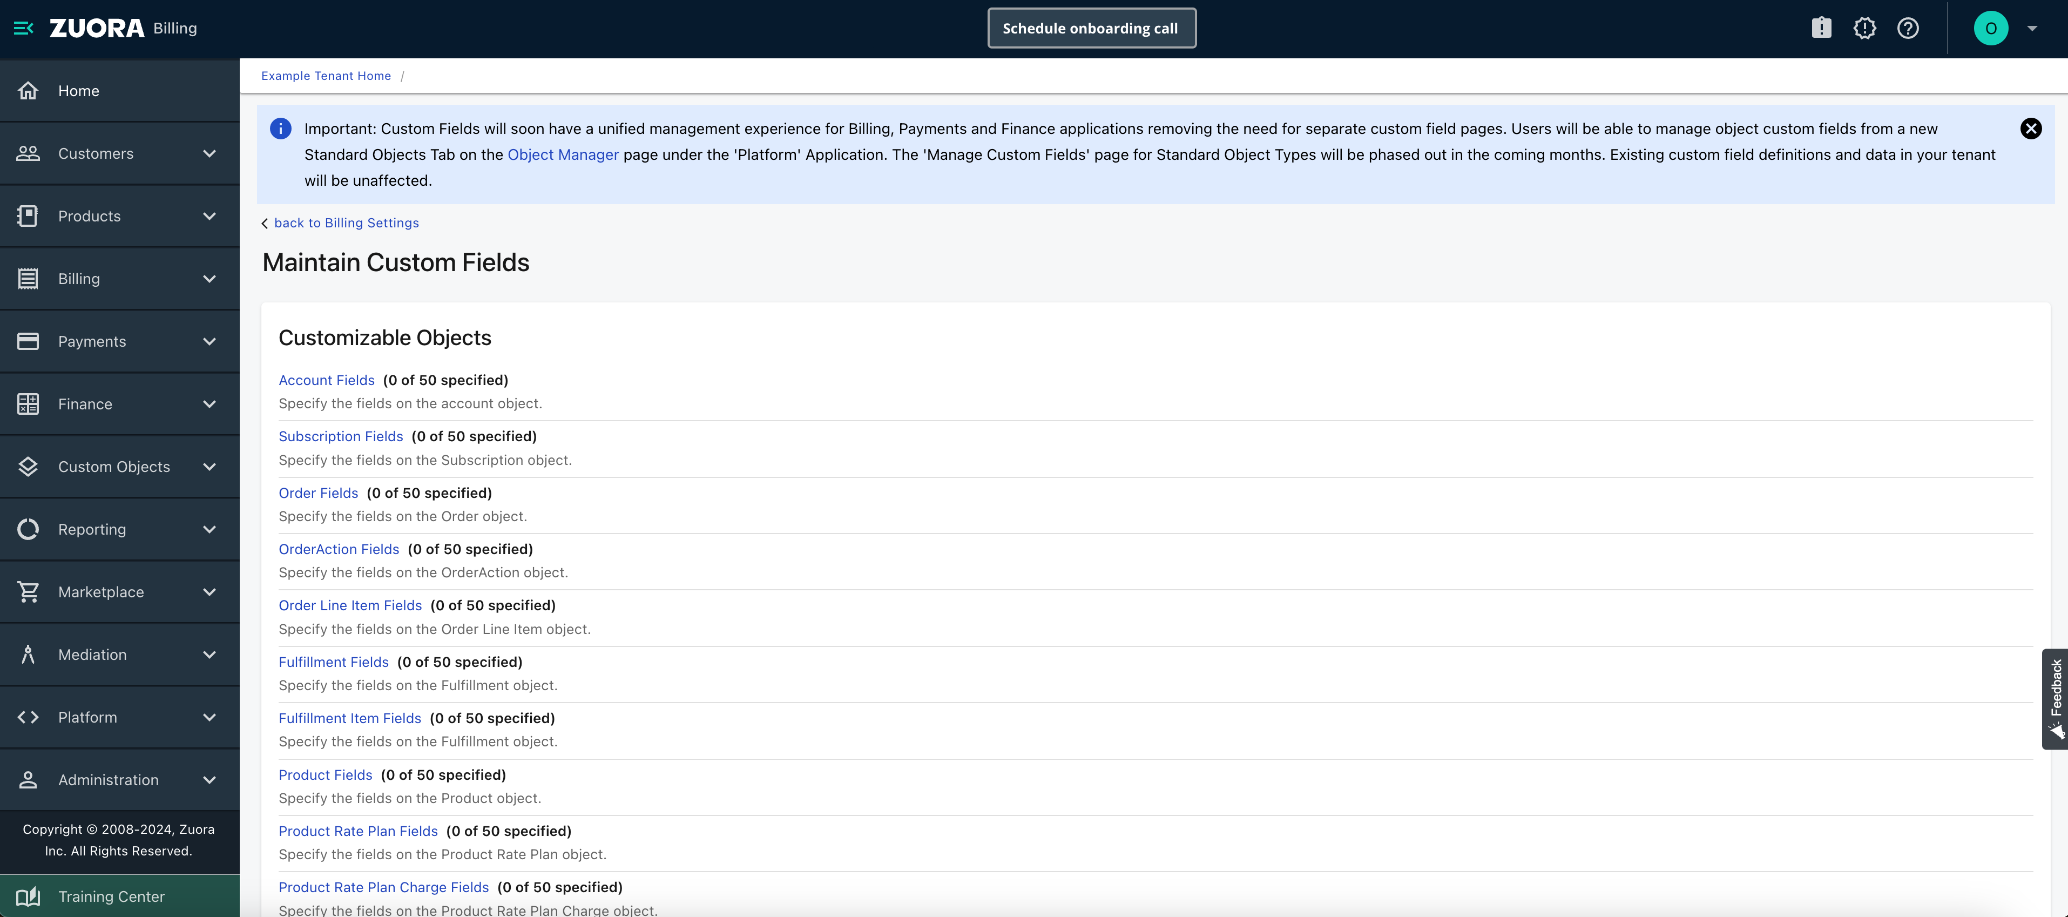Click the Home house icon
This screenshot has height=917, width=2068.
coord(28,91)
